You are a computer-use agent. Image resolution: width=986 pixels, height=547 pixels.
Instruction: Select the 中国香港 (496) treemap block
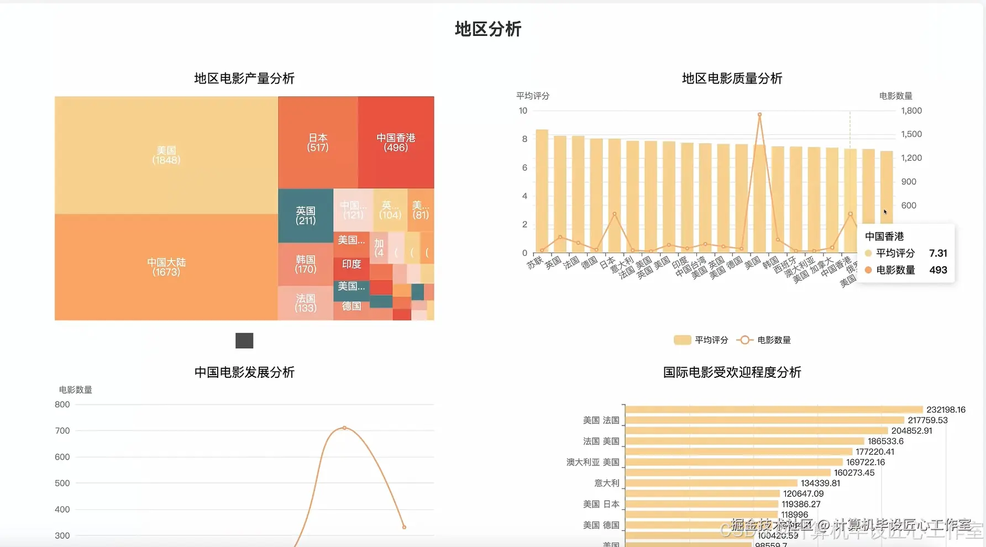click(x=395, y=143)
